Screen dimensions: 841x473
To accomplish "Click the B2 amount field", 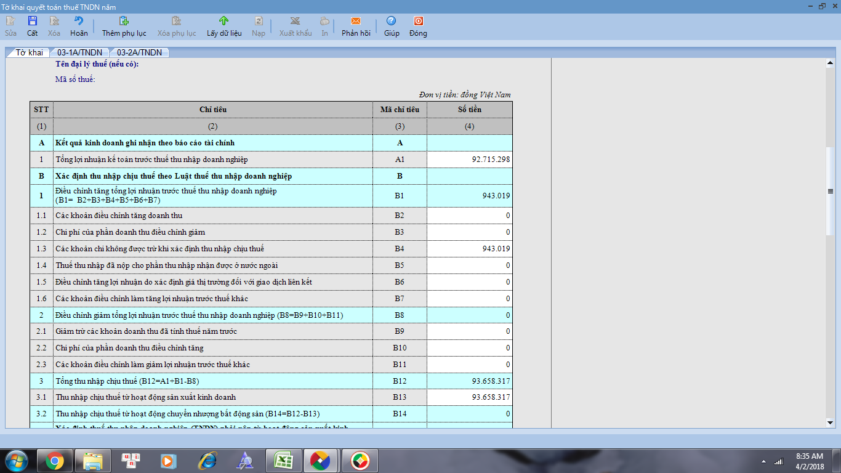I will 469,216.
